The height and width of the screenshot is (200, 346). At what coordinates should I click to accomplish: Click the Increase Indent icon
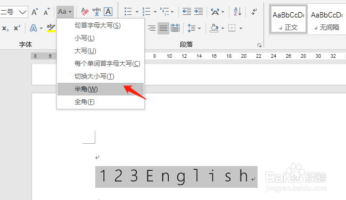(x=199, y=12)
